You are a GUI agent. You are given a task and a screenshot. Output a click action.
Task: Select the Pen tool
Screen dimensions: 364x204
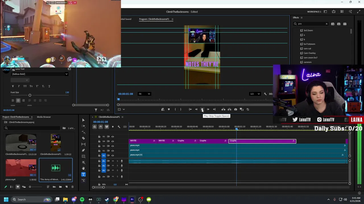click(83, 150)
